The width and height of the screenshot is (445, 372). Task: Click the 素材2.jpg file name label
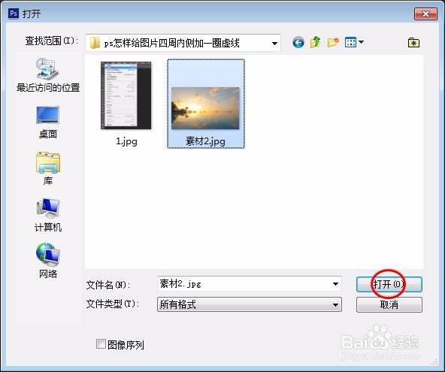pos(205,141)
